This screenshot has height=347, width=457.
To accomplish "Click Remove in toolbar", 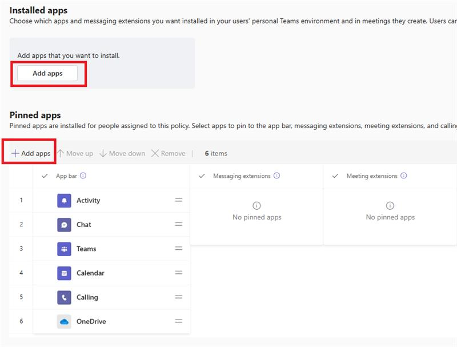I will pos(168,153).
